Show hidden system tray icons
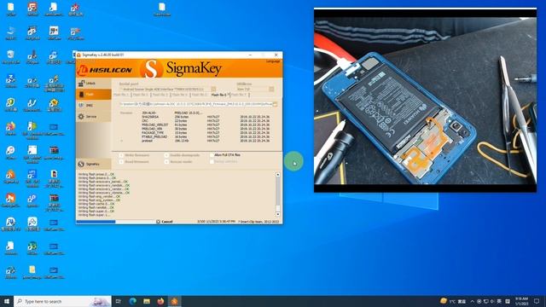This screenshot has width=546, height=307. coord(472,301)
